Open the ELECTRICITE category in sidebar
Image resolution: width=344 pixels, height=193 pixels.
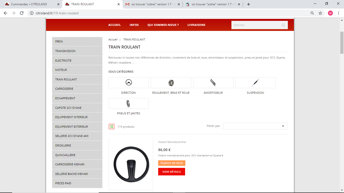click(77, 61)
